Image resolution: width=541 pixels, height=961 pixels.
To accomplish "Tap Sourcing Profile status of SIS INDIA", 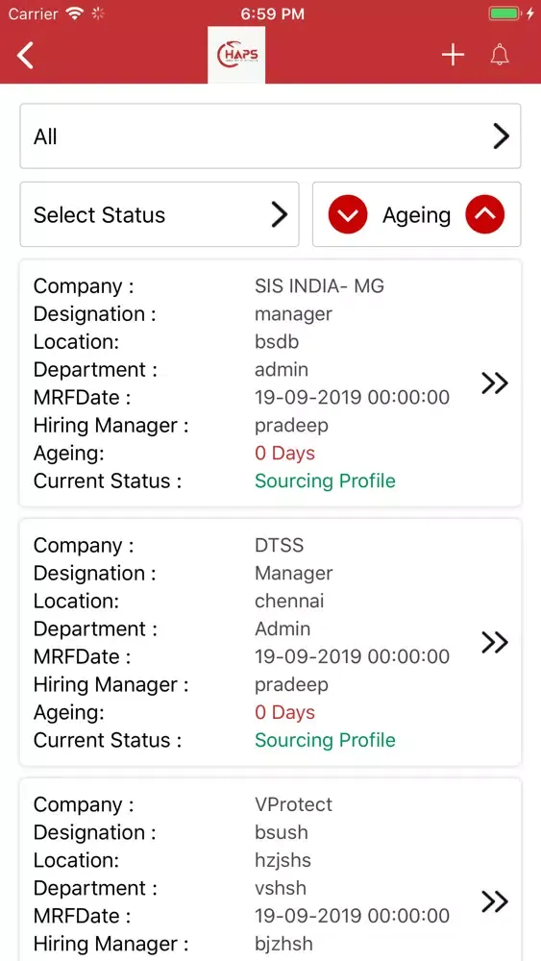I will [325, 480].
